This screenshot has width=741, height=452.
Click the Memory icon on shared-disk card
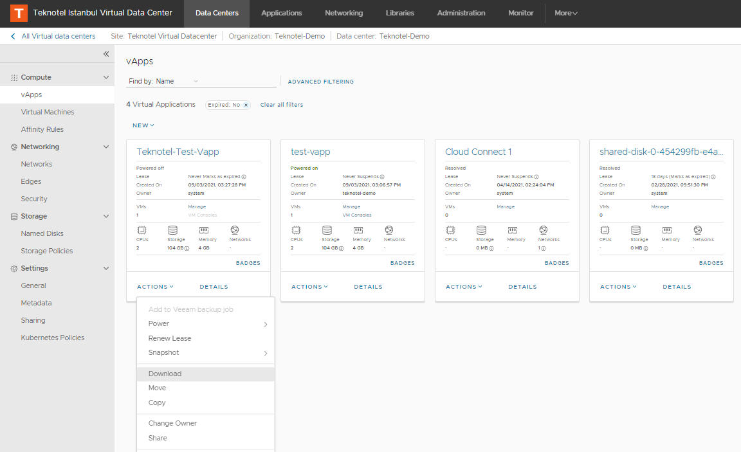[x=667, y=230]
